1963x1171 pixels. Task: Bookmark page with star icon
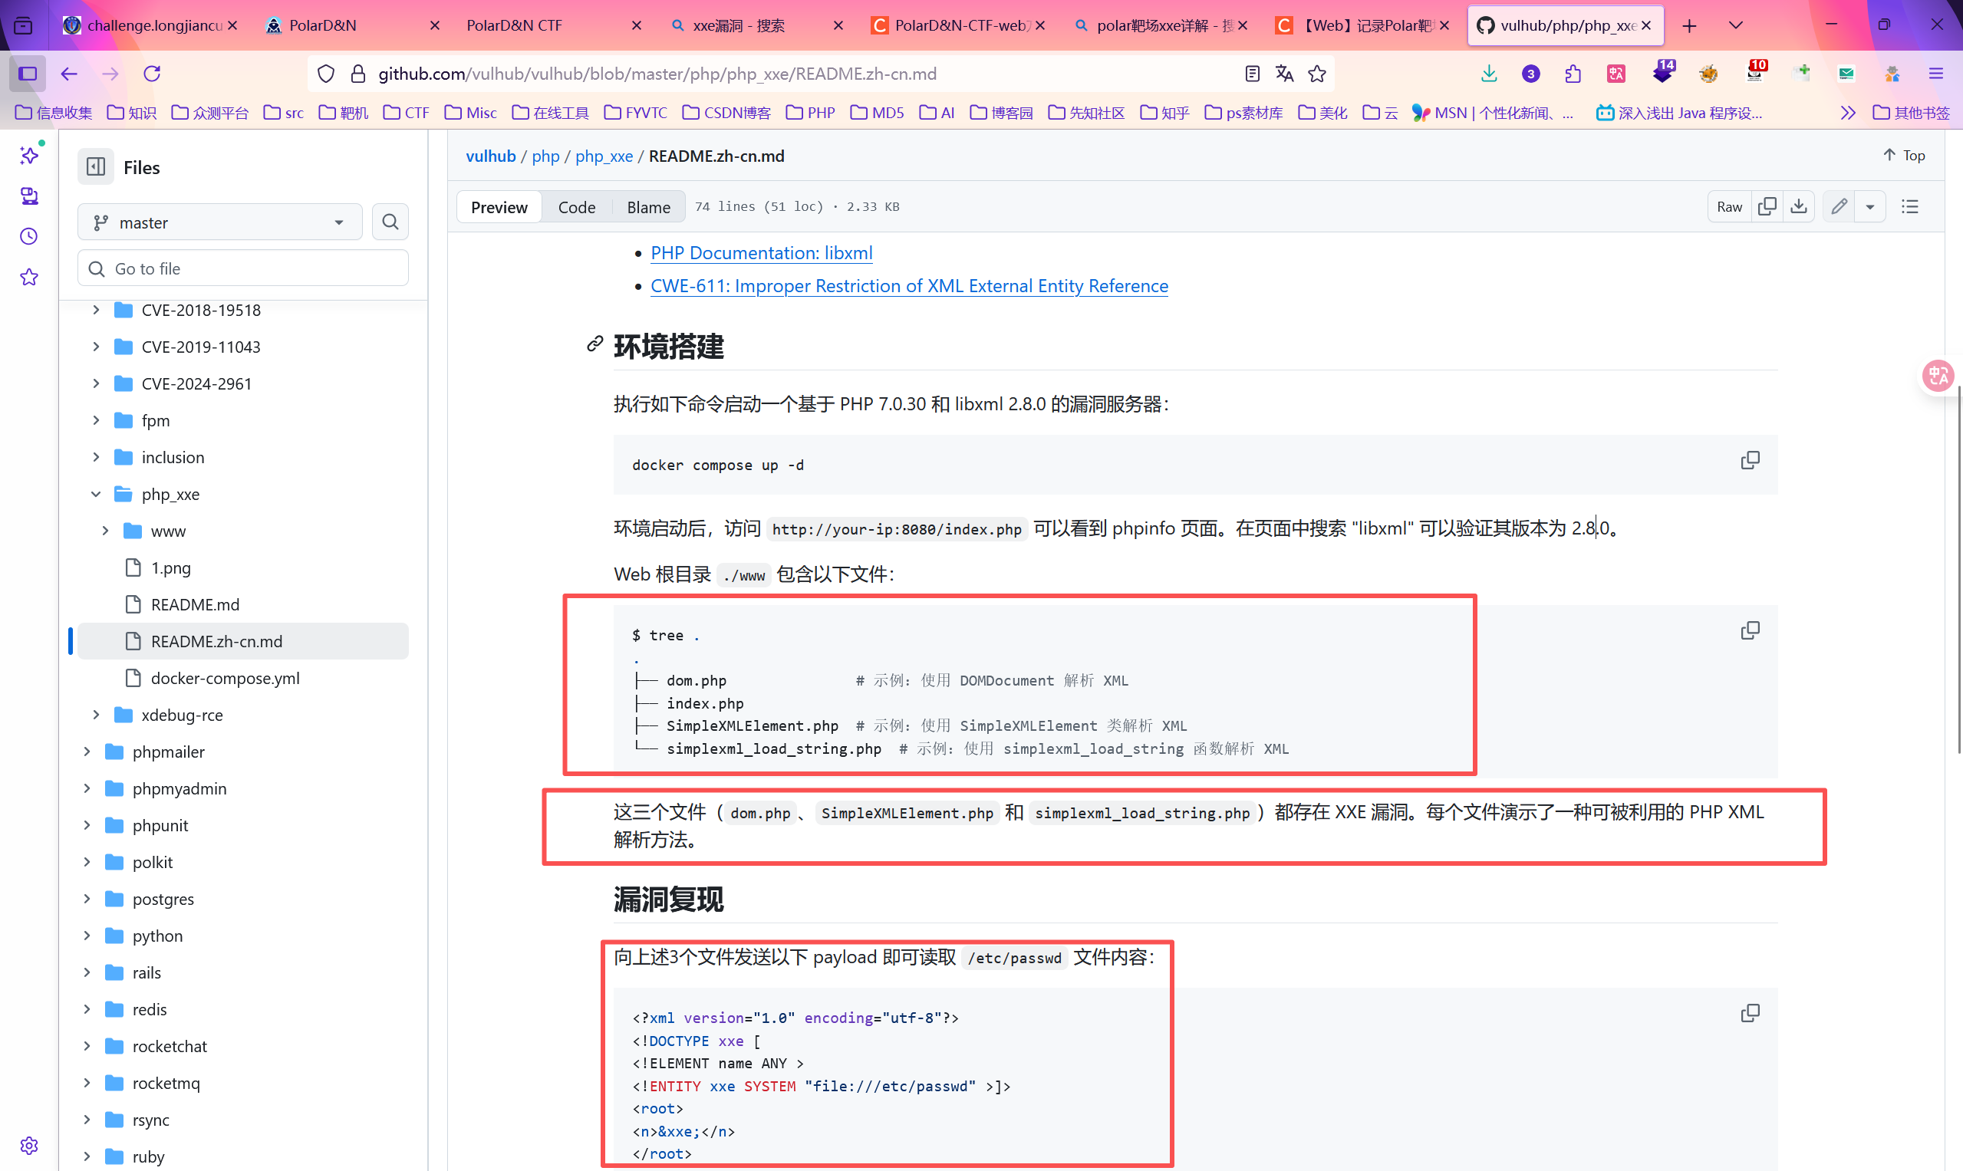coord(1316,74)
